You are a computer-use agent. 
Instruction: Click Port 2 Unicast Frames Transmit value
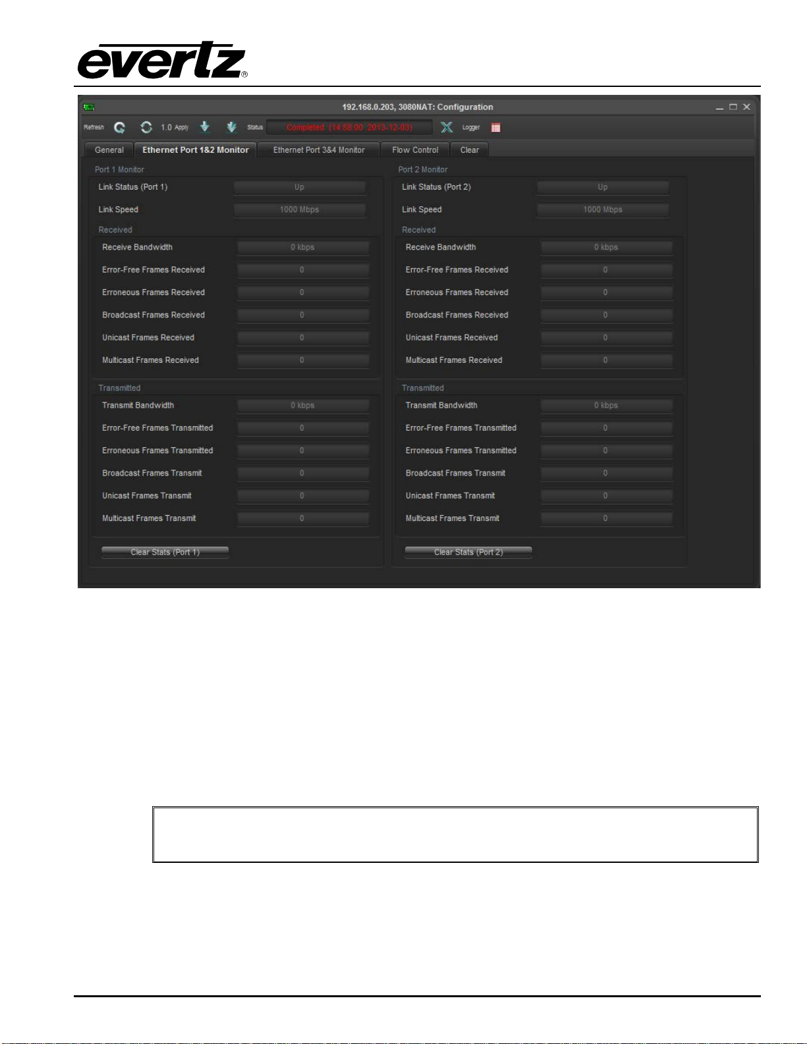click(x=606, y=495)
